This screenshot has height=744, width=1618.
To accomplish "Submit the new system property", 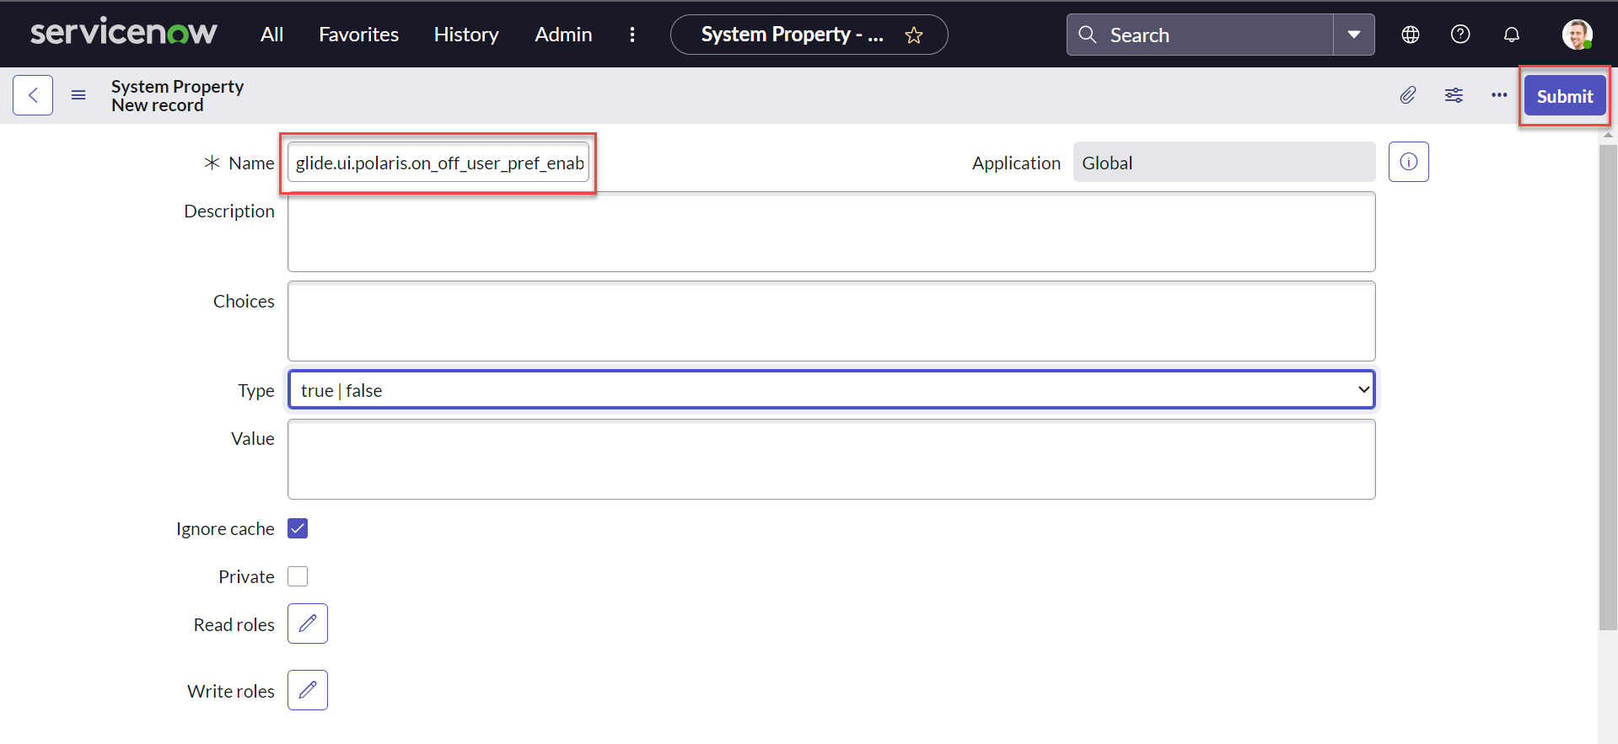I will (1564, 96).
